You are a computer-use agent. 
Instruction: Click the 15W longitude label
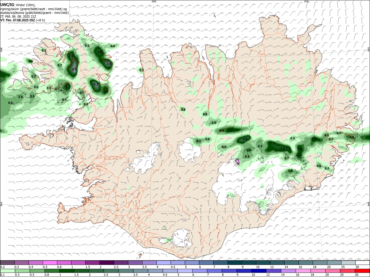pyautogui.click(x=306, y=1)
